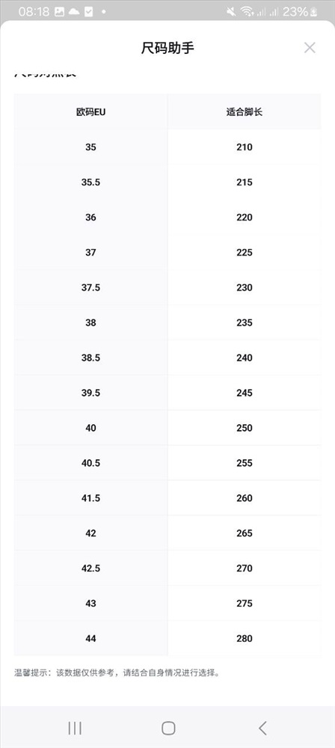Select the 适合脚长 column header
Screen dimensions: 335x748
(x=245, y=111)
